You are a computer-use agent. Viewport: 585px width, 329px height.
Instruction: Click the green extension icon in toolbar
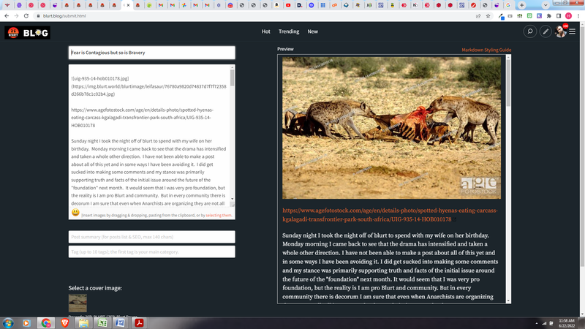tap(529, 16)
